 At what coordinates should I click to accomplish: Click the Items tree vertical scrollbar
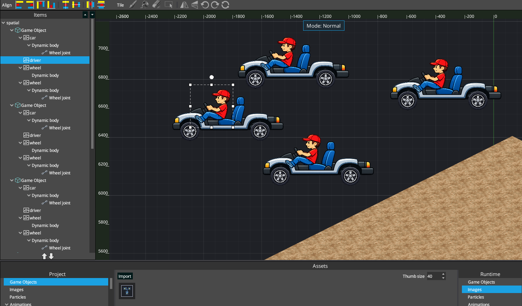coord(92,84)
